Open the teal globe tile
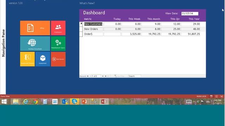 click(x=35, y=43)
